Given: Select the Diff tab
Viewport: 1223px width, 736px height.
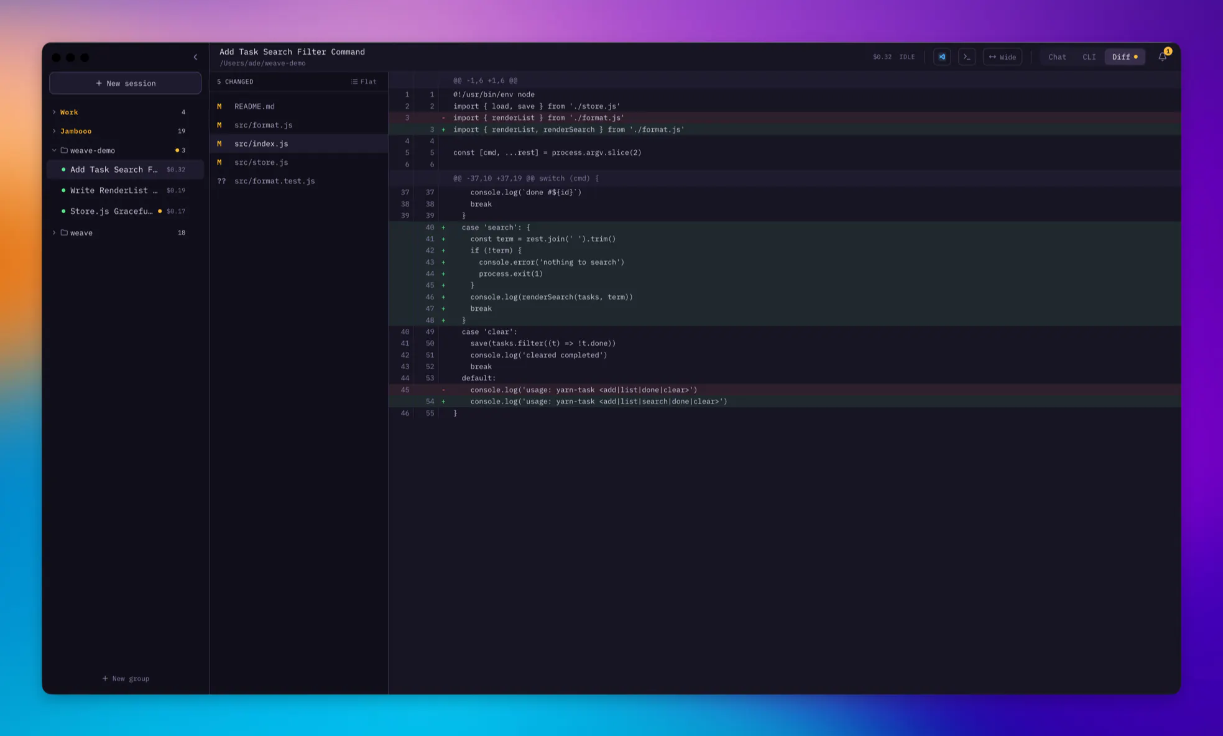Looking at the screenshot, I should 1125,57.
